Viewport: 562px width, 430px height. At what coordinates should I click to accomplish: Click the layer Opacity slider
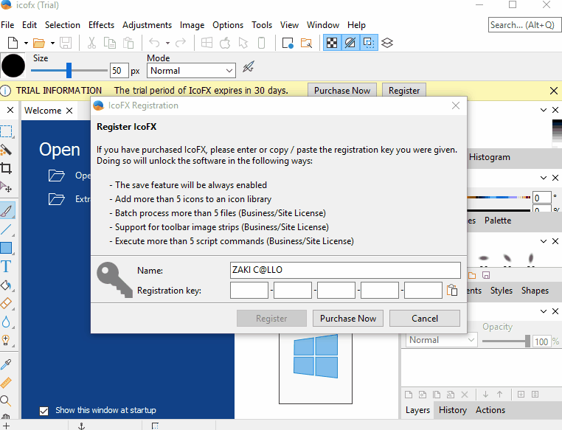(x=506, y=341)
